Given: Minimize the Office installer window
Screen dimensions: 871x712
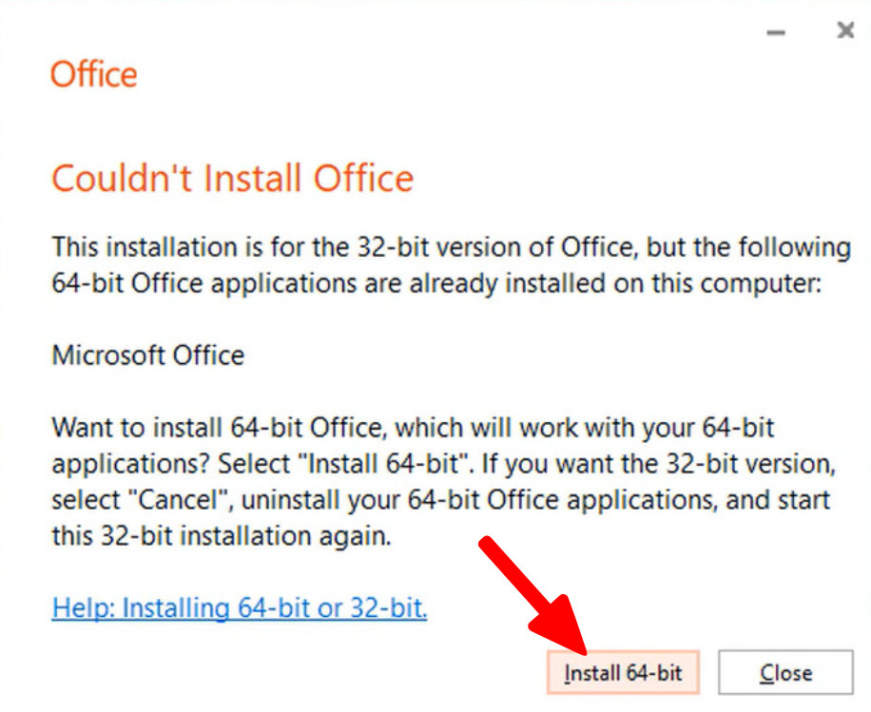Looking at the screenshot, I should point(777,32).
